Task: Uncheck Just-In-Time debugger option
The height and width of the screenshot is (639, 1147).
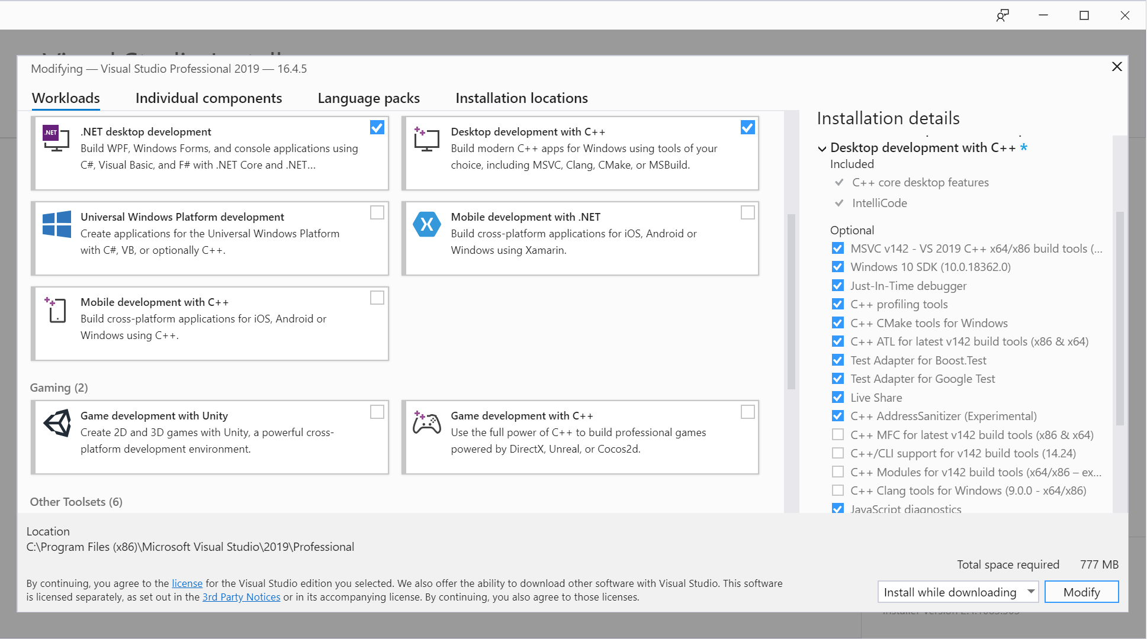Action: [838, 285]
